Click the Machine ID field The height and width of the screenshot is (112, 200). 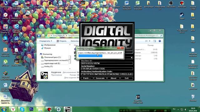[x=107, y=63]
